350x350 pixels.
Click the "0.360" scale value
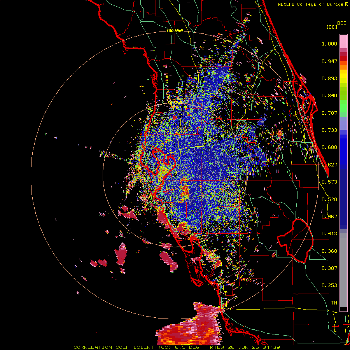[329, 251]
